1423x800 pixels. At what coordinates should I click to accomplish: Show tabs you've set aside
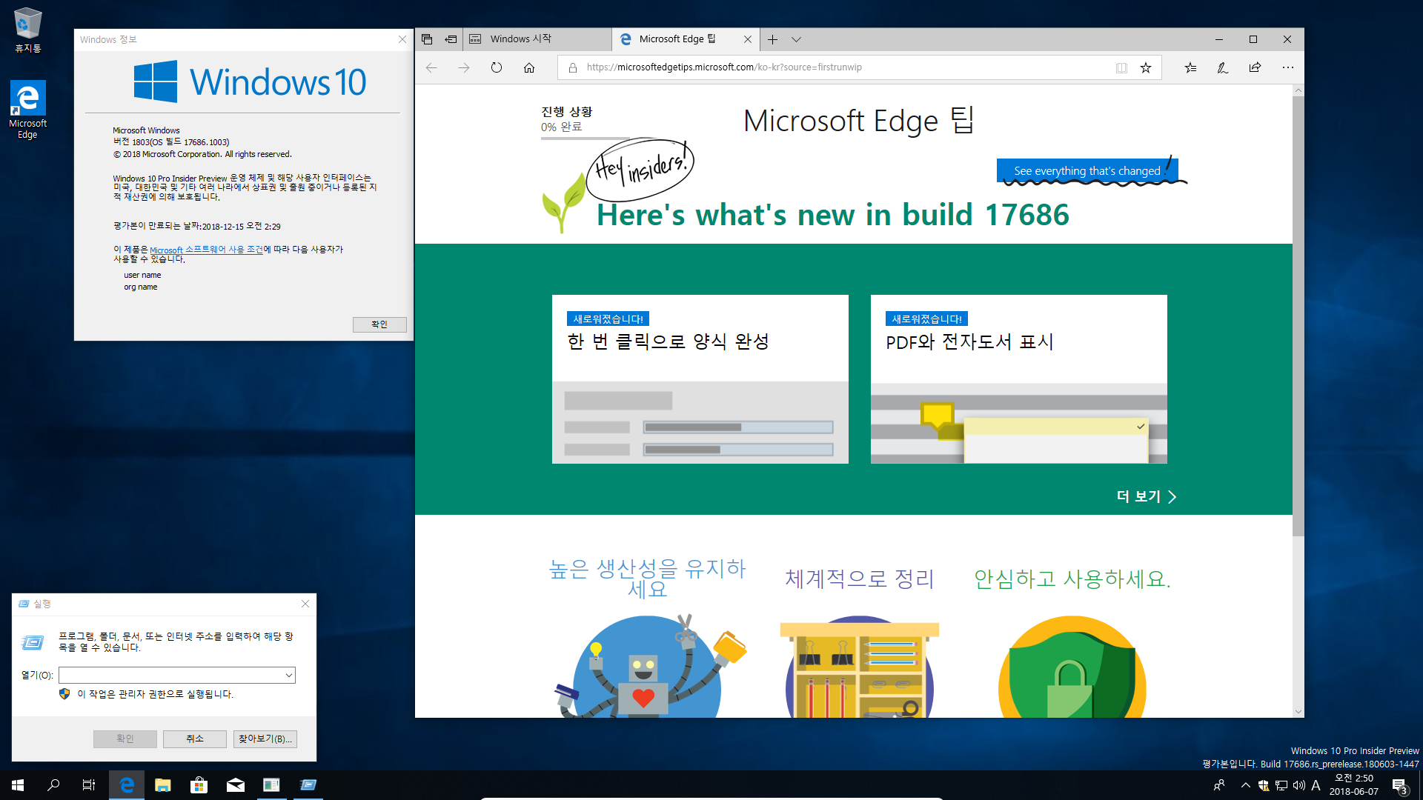427,39
